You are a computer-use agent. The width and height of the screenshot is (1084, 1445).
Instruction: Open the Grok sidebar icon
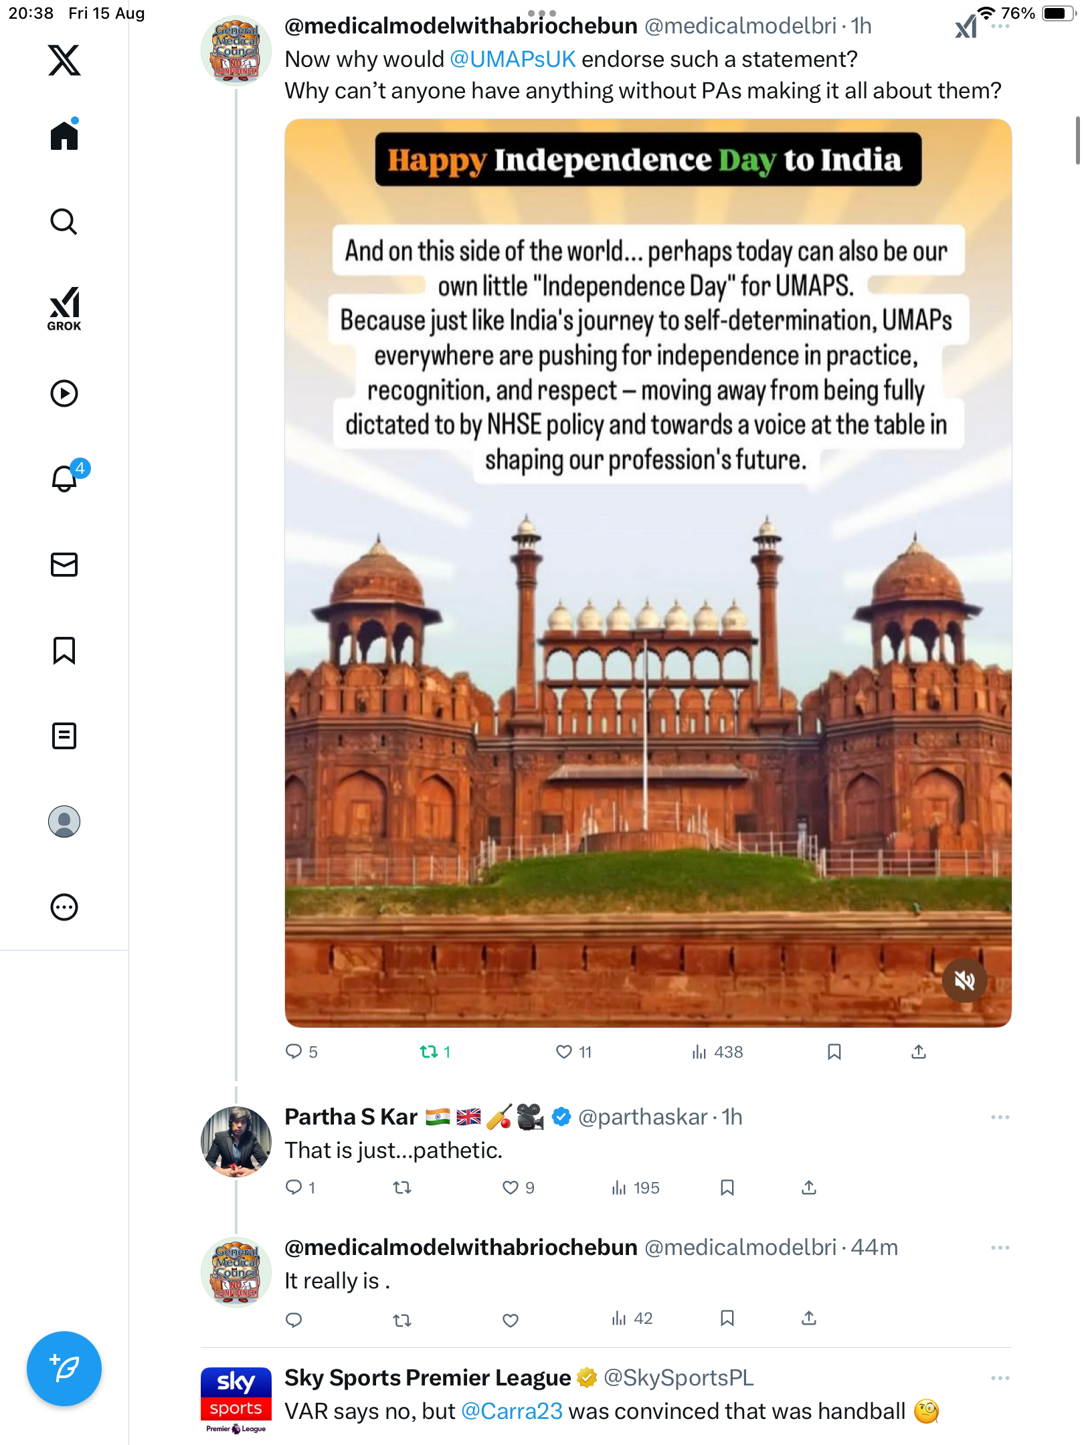coord(64,308)
